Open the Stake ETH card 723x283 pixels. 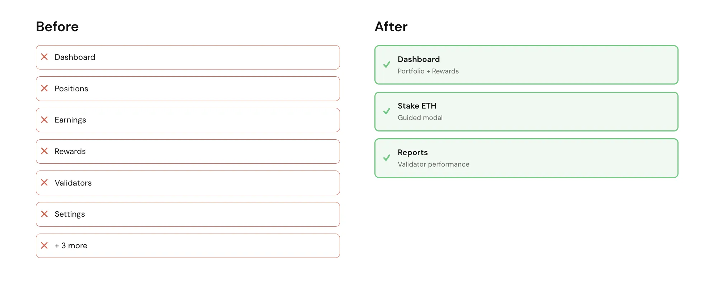click(x=526, y=111)
